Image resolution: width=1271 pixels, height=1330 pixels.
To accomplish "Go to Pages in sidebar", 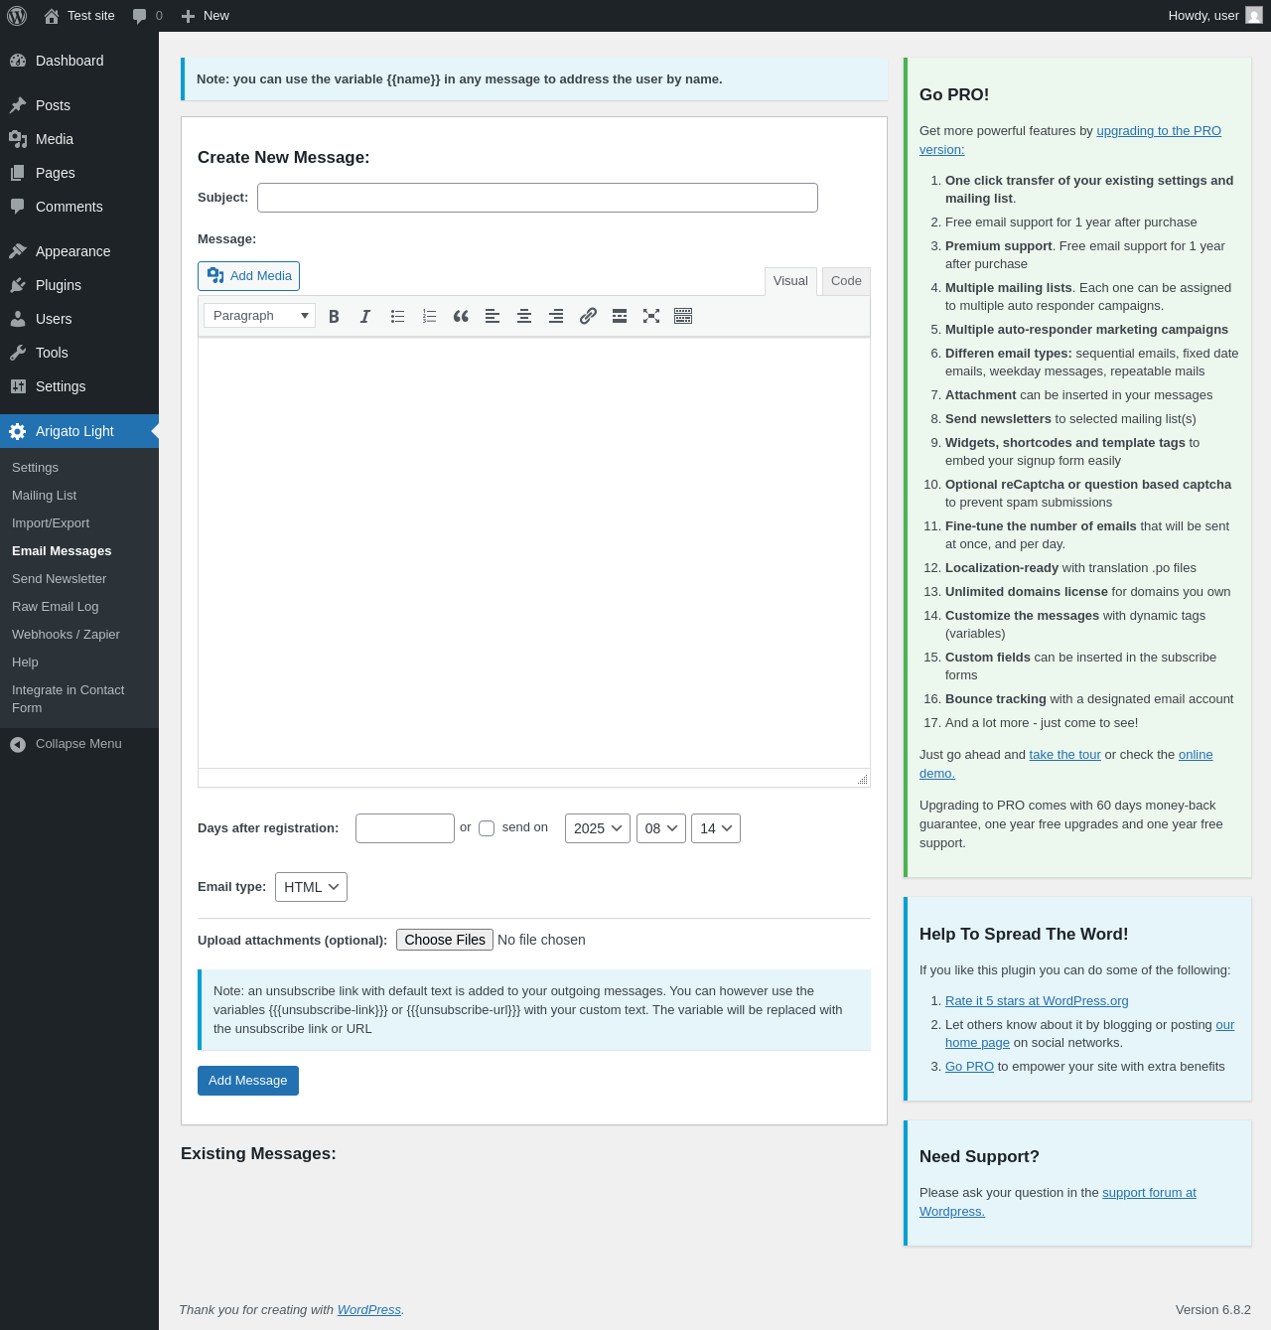I will click(x=79, y=173).
